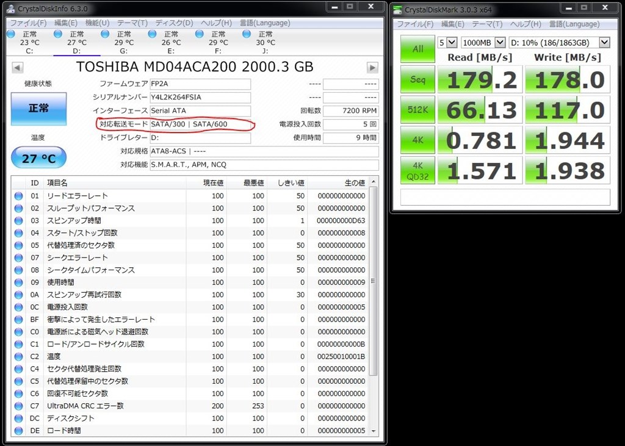
Task: Click the 現在値 column header
Action: [x=206, y=182]
